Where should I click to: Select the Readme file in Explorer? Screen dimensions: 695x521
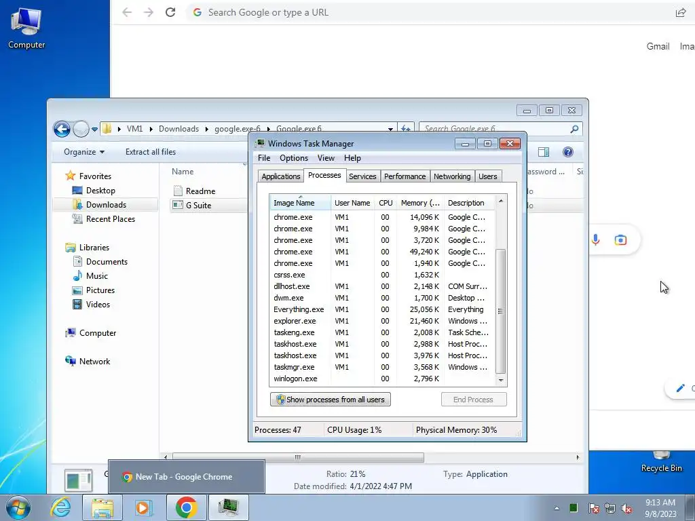[200, 191]
